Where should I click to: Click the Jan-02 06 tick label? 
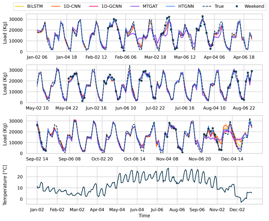(x=37, y=57)
